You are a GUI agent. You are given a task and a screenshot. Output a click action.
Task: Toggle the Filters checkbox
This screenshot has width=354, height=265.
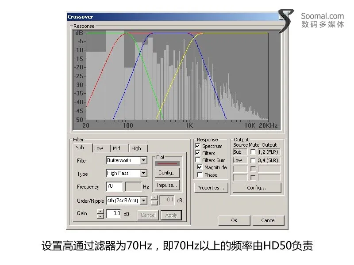(x=197, y=153)
